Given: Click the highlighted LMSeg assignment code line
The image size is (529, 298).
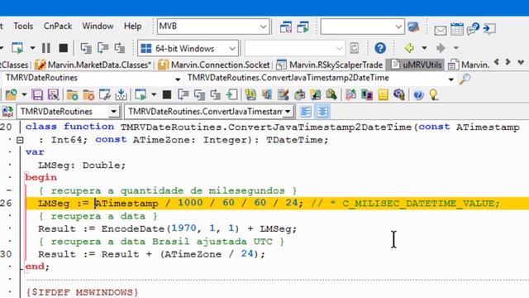Looking at the screenshot, I should 277,203.
